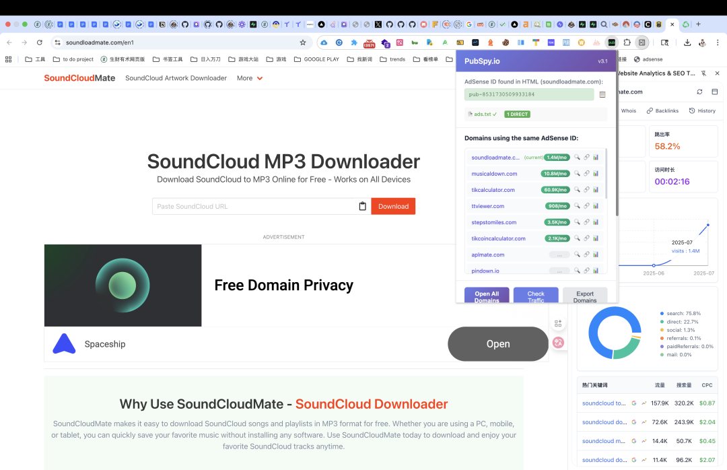727x470 pixels.
Task: Click the panel layout icon beside refresh
Action: pos(714,92)
